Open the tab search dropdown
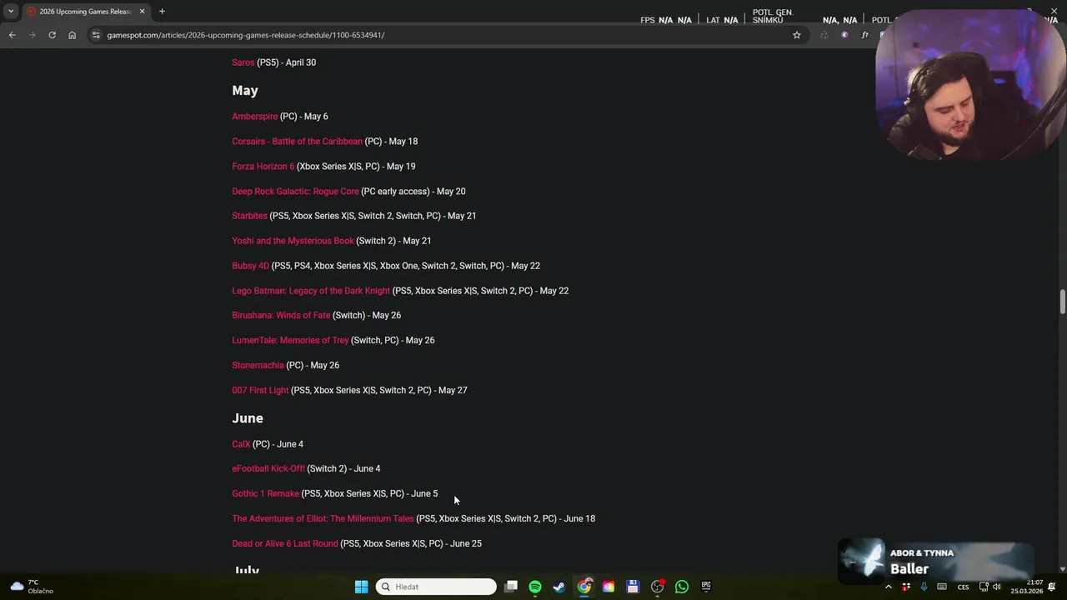 11,12
